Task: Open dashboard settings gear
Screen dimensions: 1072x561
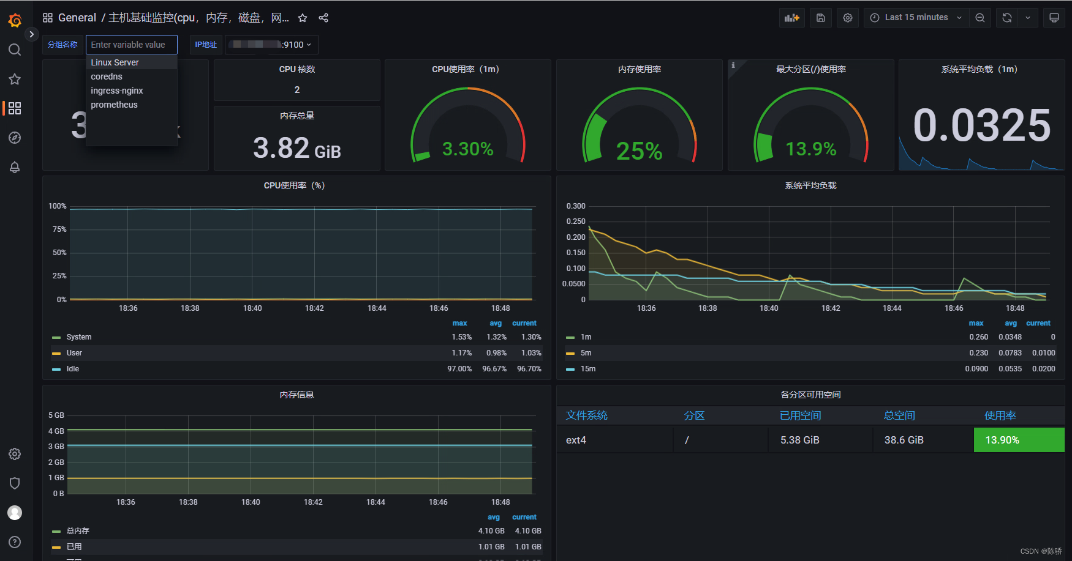Action: (x=848, y=18)
